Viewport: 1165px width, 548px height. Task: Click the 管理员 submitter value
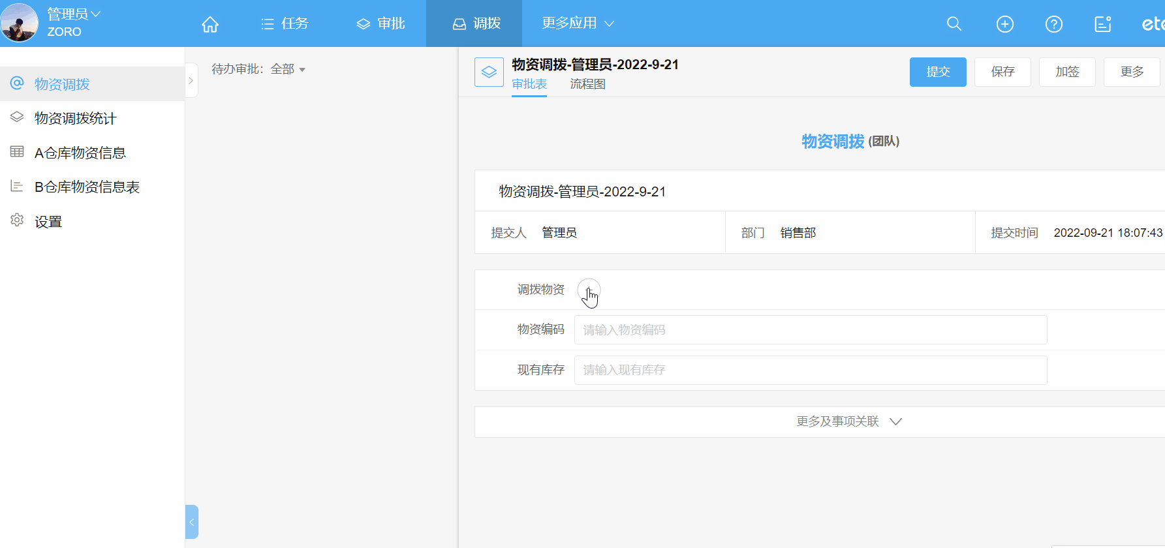pos(559,233)
